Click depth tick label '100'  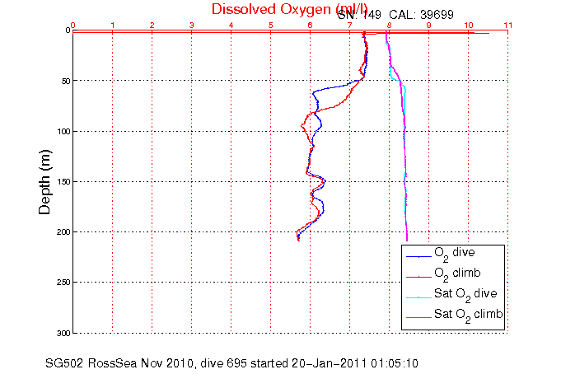click(63, 132)
